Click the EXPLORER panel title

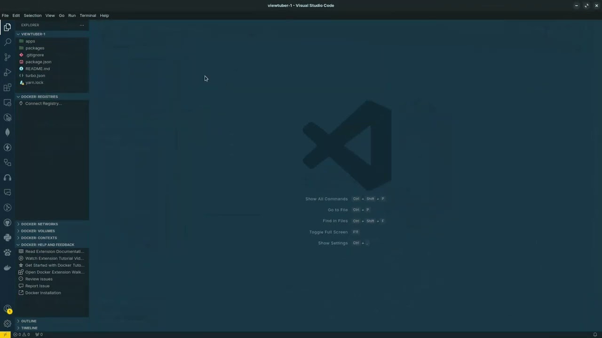[30, 25]
